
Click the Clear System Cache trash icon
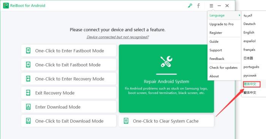[126, 121]
